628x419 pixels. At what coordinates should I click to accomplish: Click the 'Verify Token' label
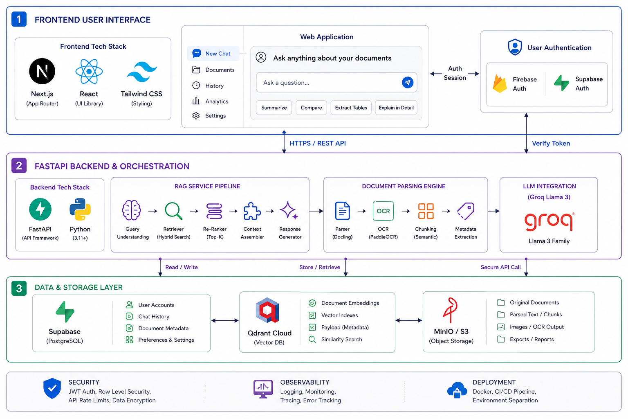pos(551,143)
